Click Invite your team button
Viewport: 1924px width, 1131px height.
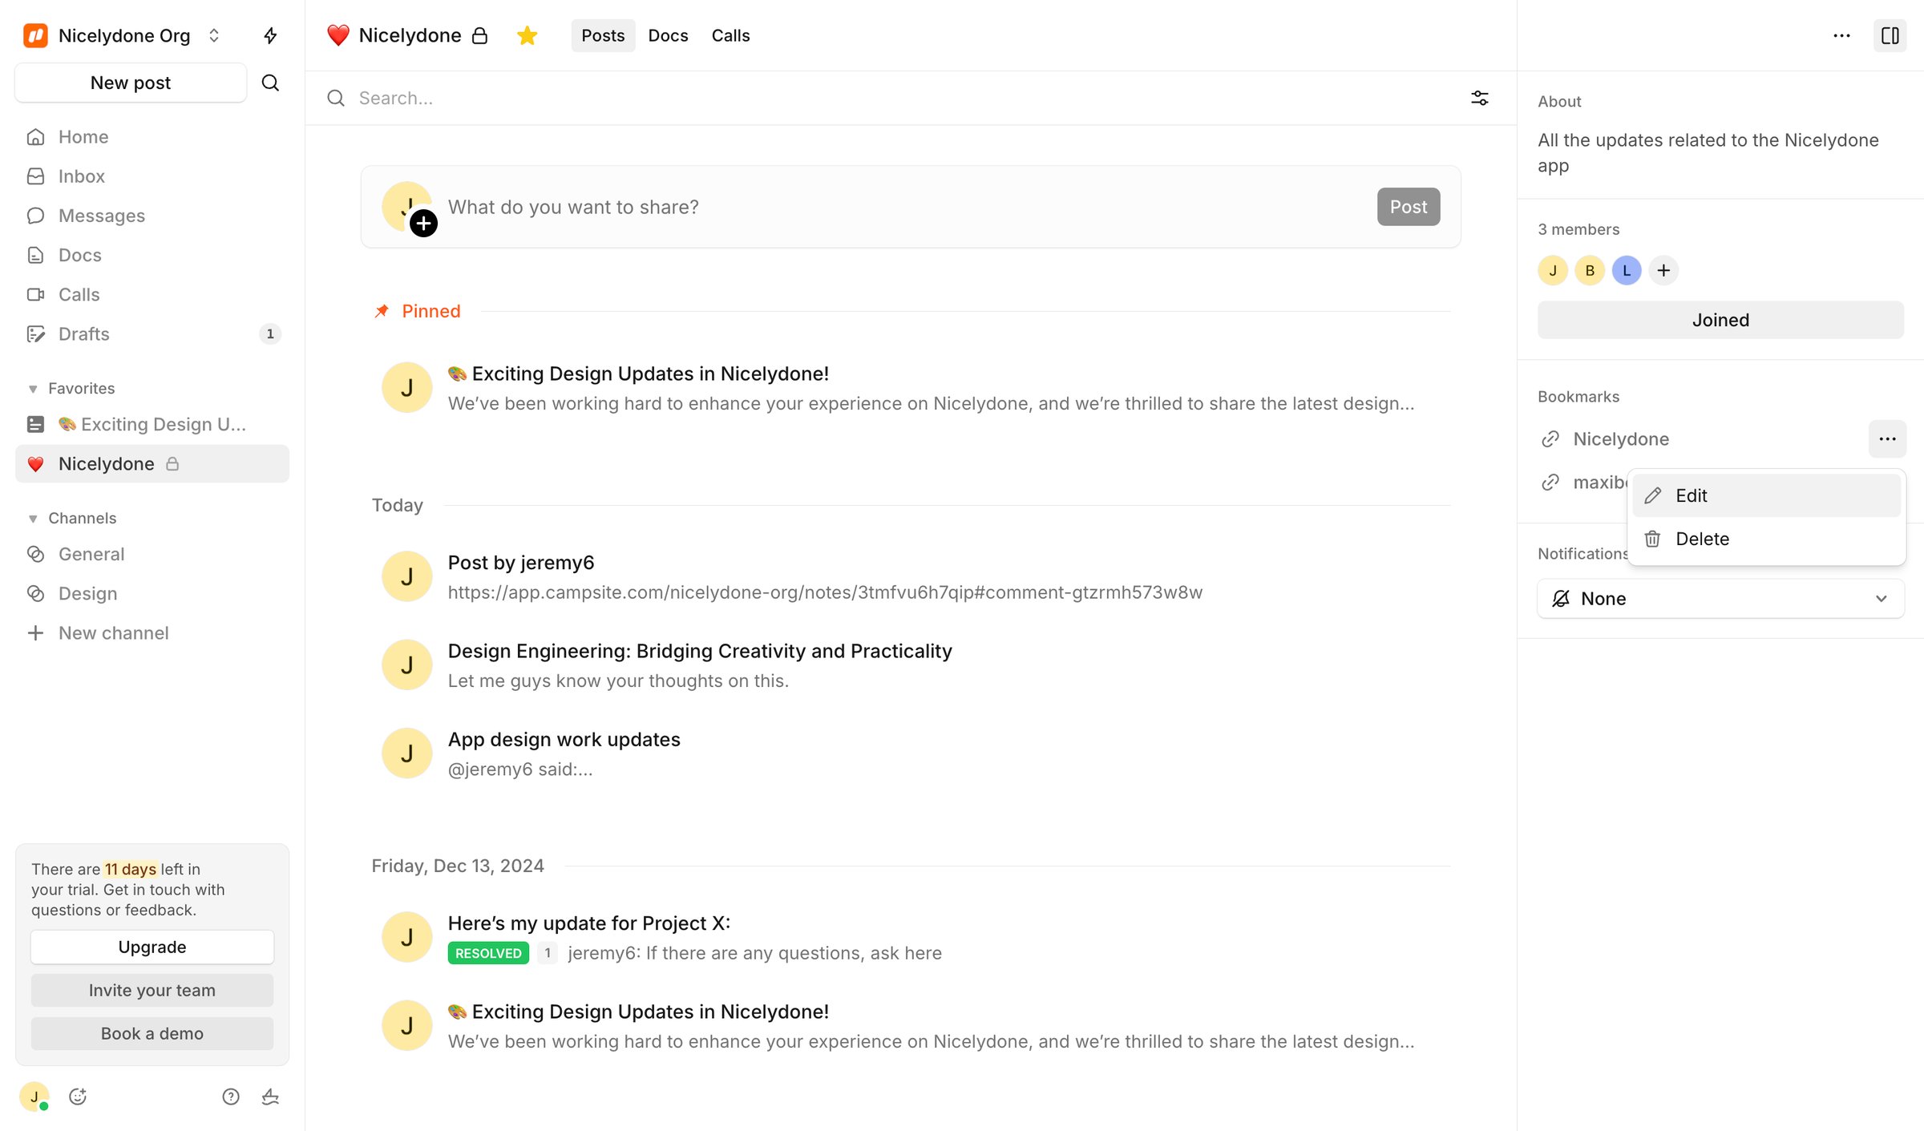152,990
